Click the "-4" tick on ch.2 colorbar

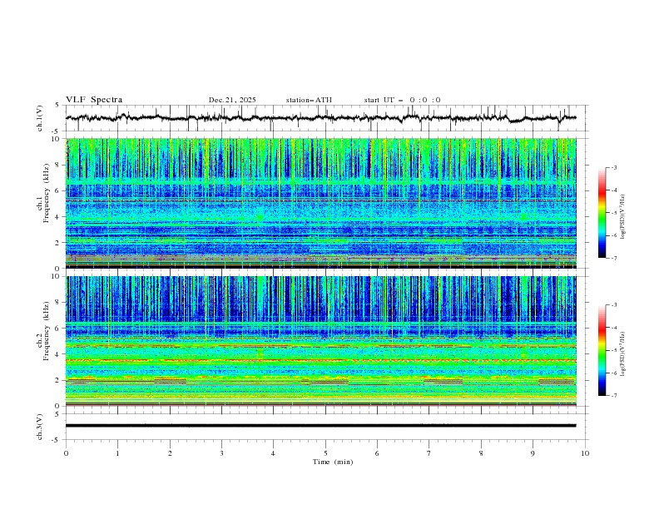click(613, 328)
